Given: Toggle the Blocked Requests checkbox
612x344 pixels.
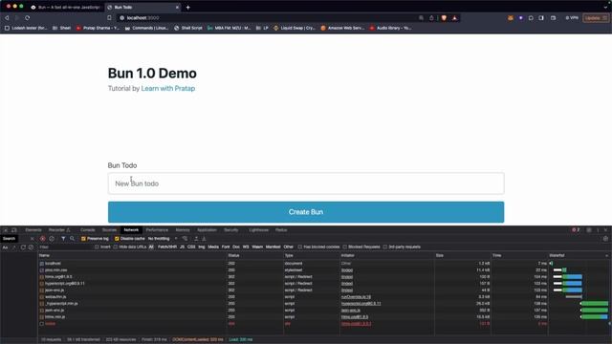Looking at the screenshot, I should [x=344, y=247].
